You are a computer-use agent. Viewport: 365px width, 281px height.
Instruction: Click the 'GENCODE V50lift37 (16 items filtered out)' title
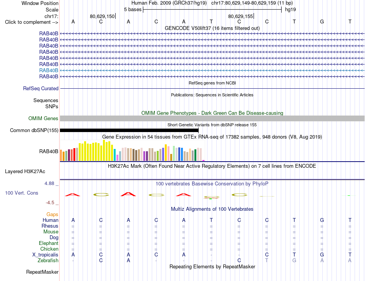coord(212,28)
